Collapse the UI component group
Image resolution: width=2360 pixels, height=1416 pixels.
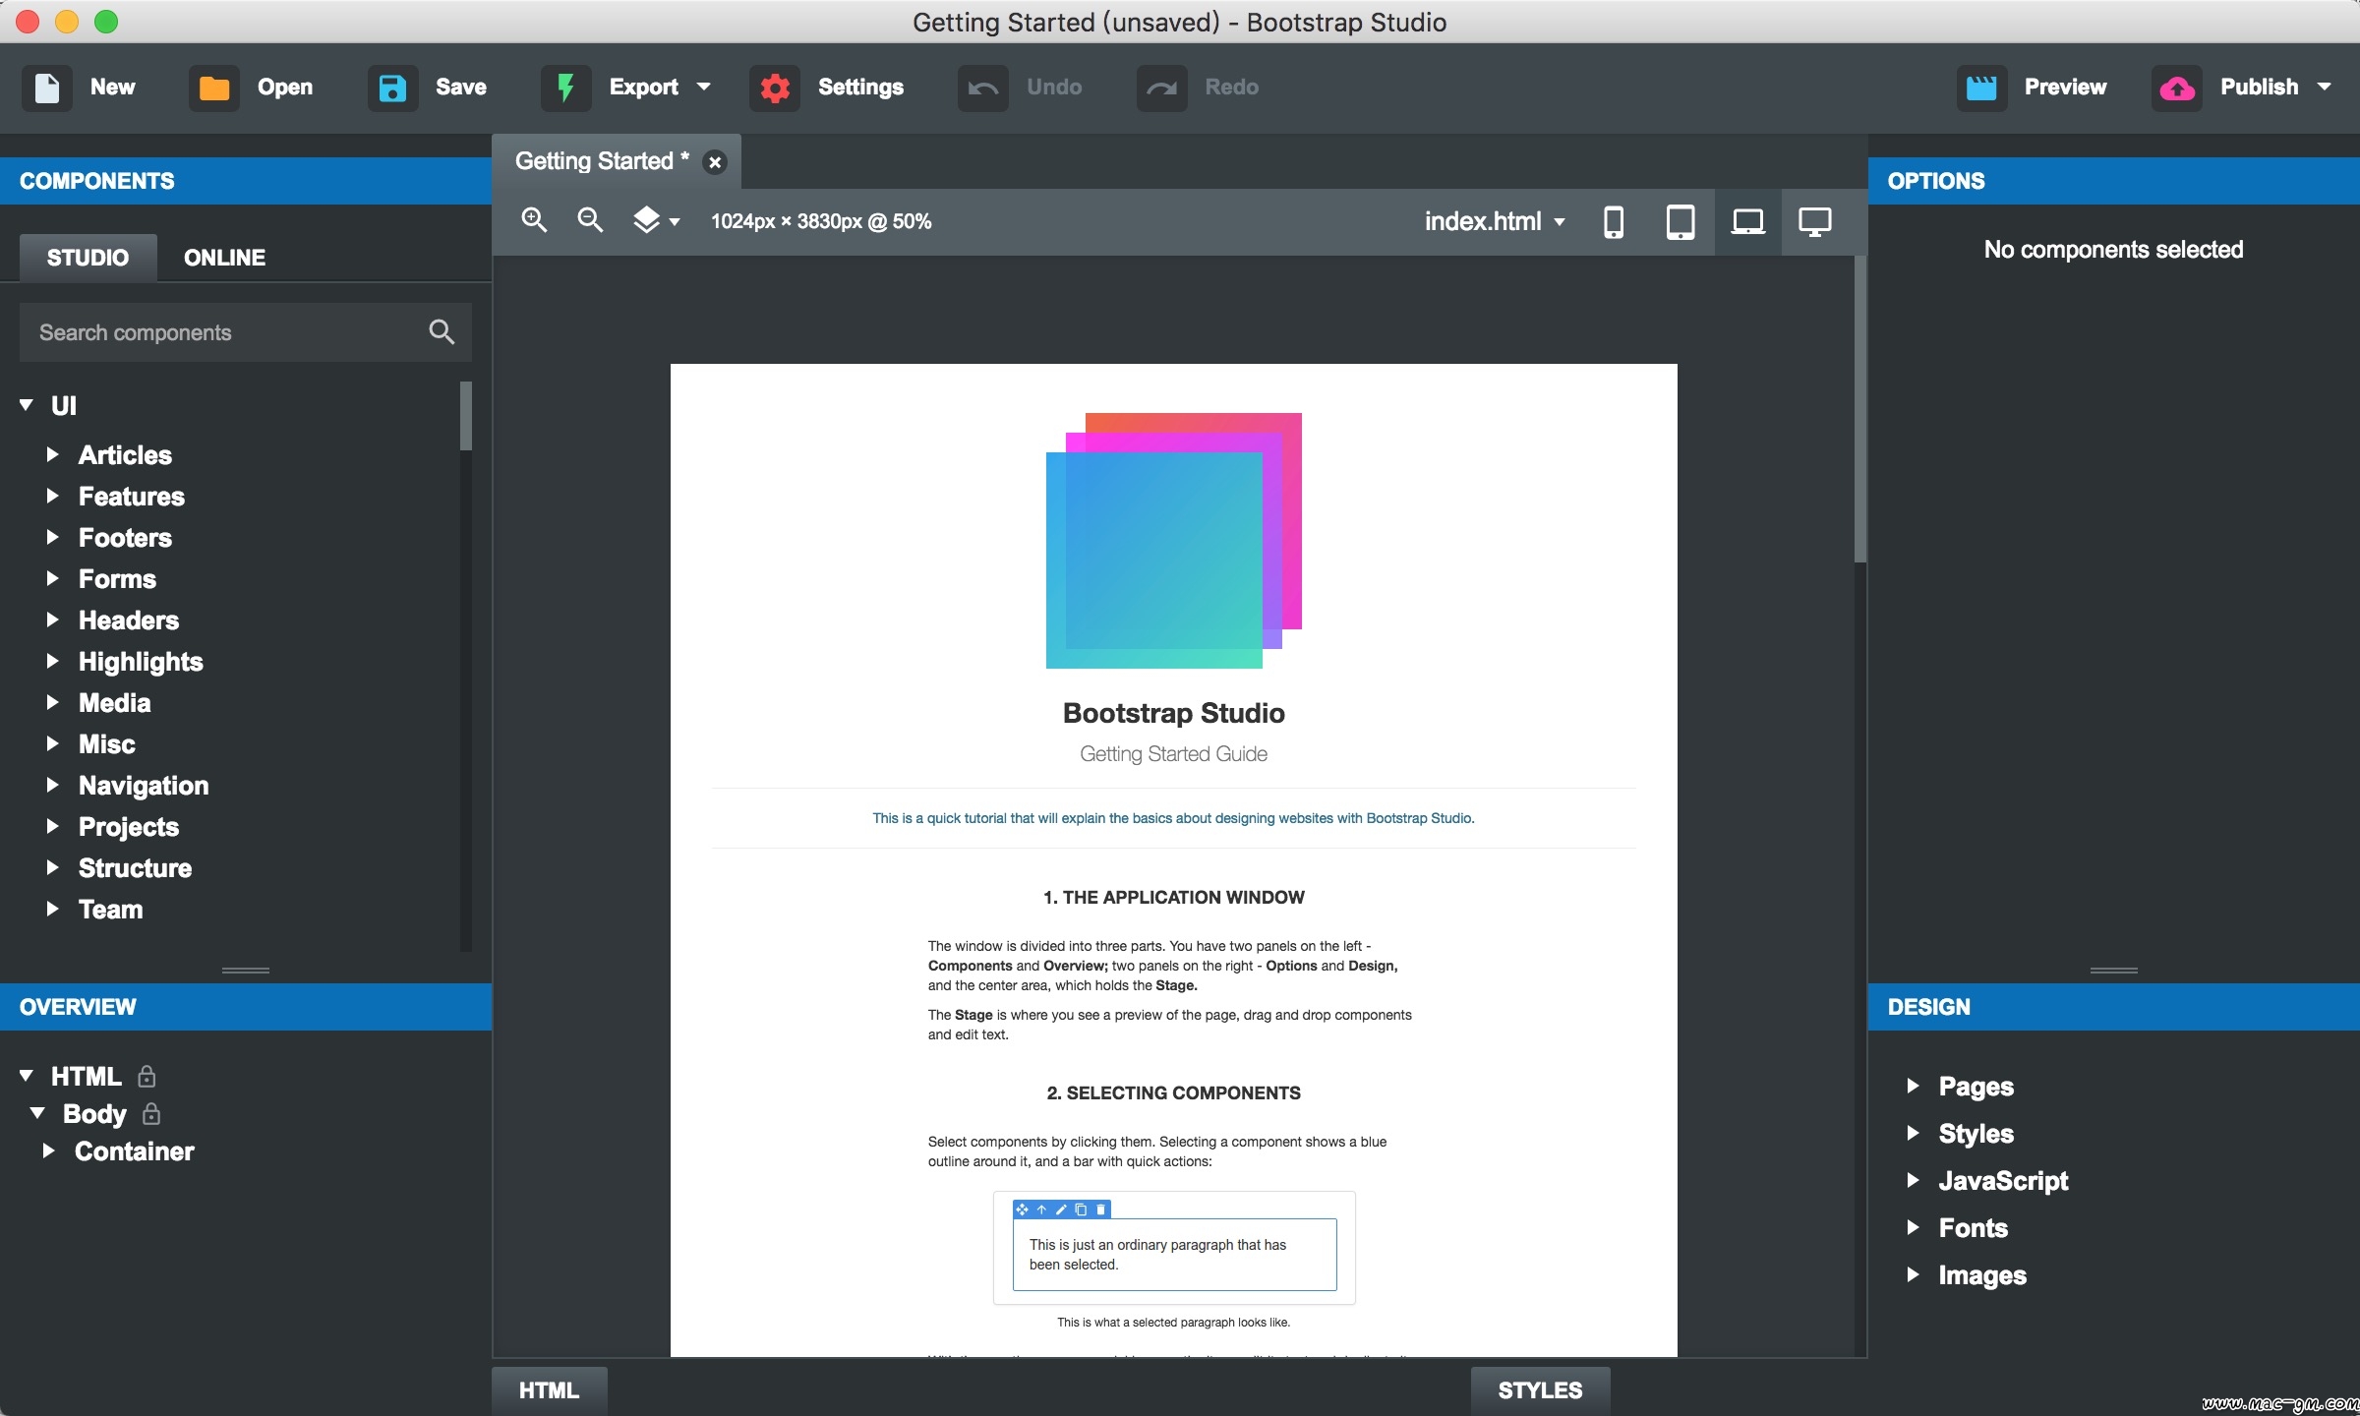(x=27, y=405)
